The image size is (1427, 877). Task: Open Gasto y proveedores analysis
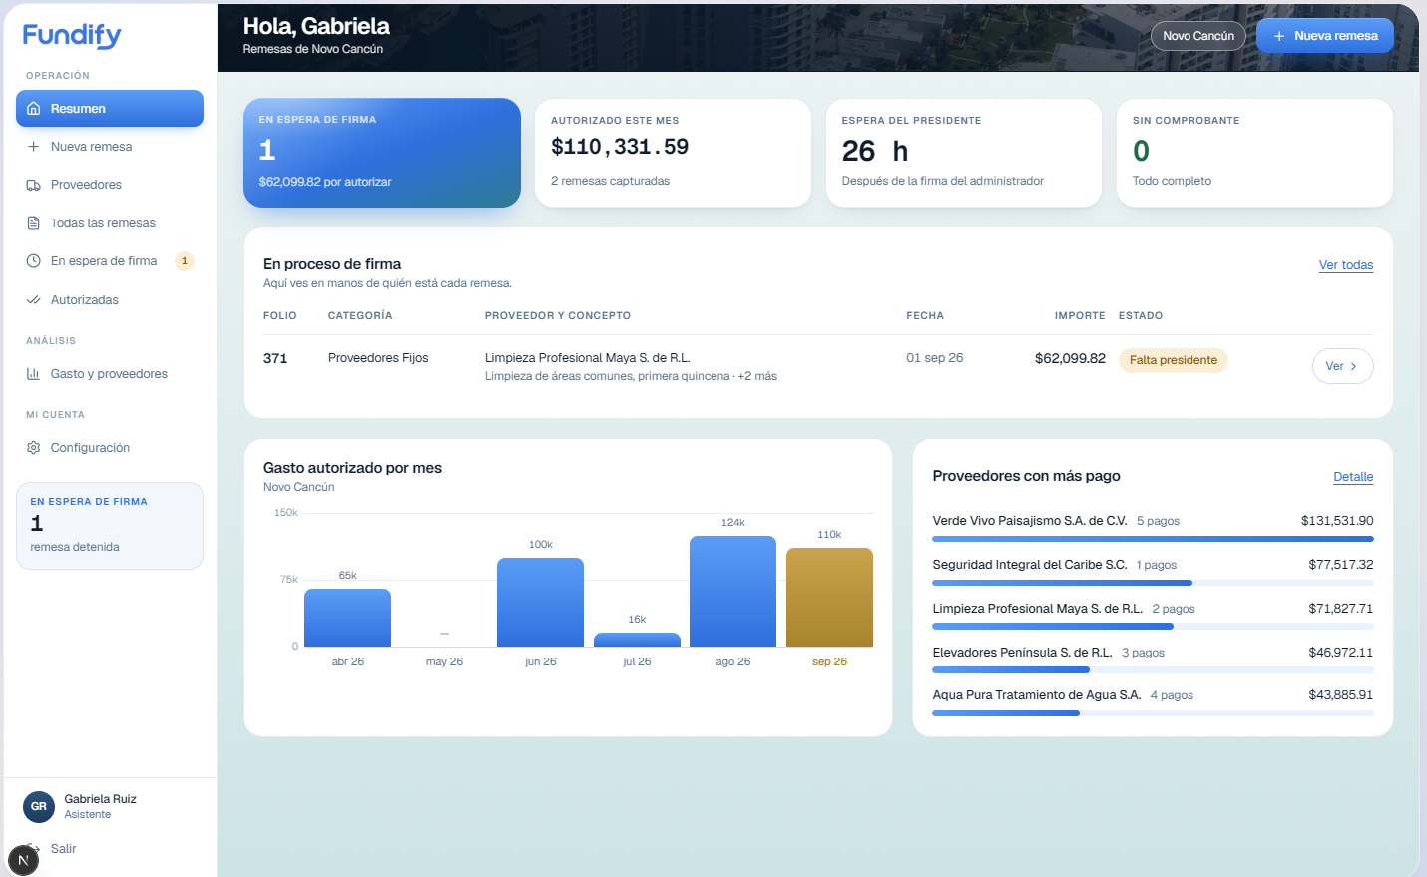(110, 374)
